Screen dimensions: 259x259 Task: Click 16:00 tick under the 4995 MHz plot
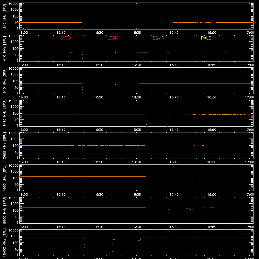pos(23,195)
